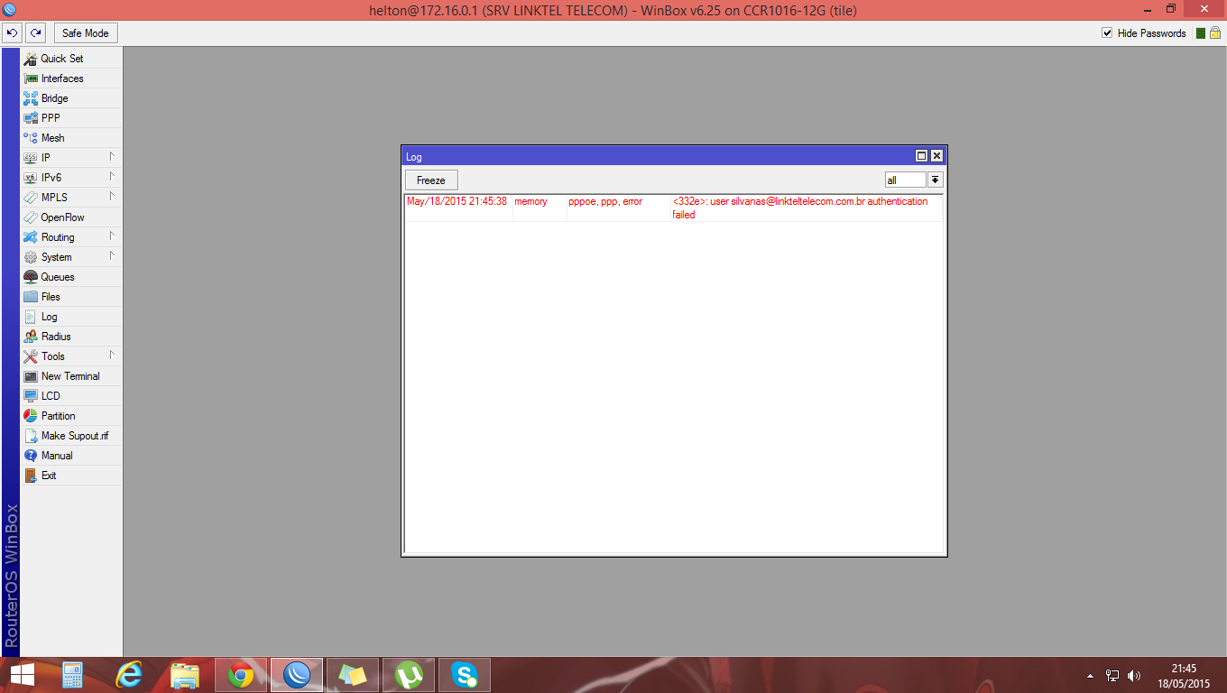Screen dimensions: 1227x693
Task: Open the Interfaces icon in the sidebar
Action: click(x=31, y=79)
